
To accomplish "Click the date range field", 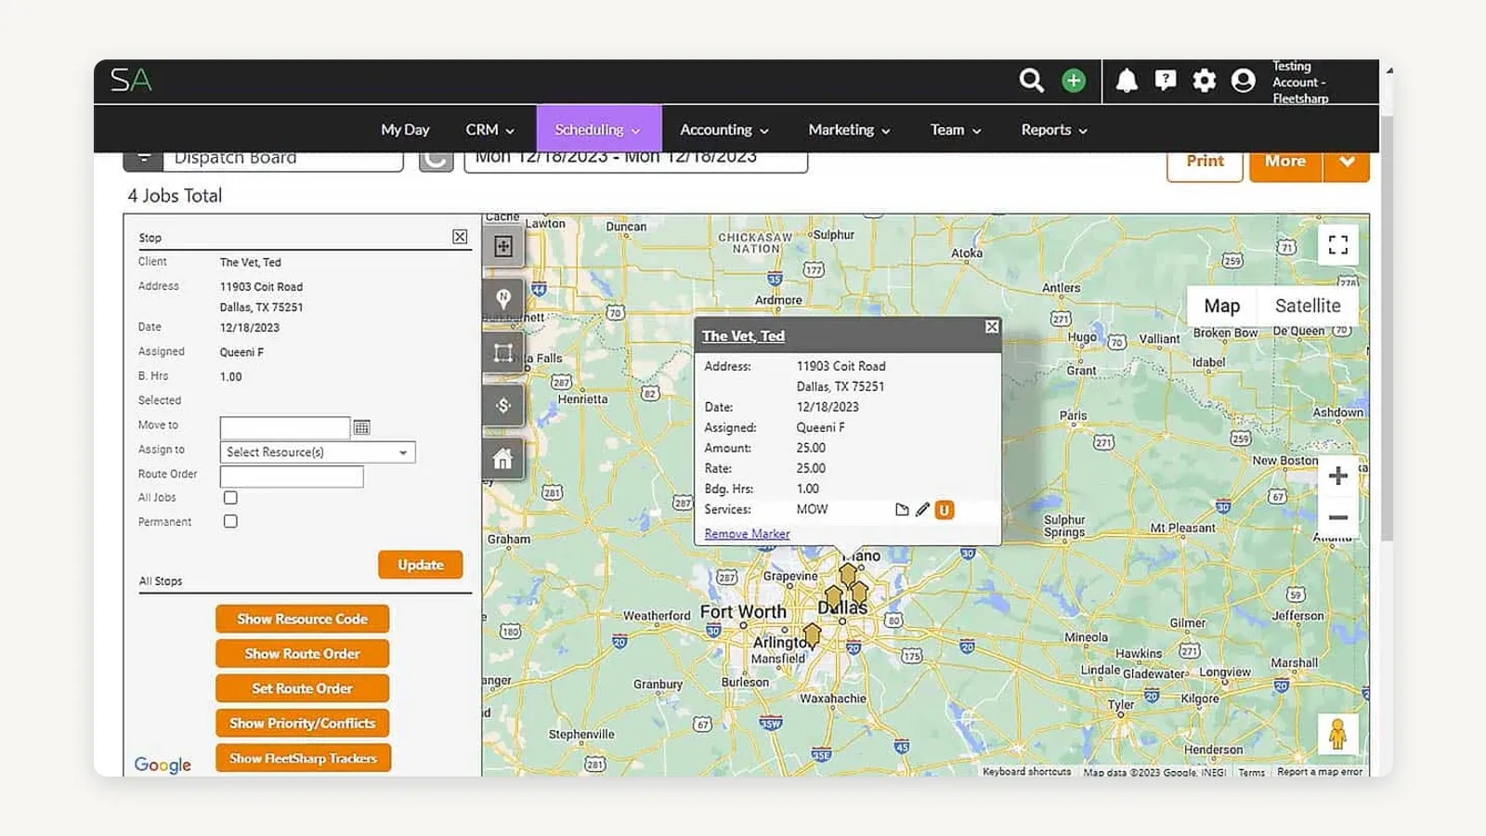I will (636, 161).
